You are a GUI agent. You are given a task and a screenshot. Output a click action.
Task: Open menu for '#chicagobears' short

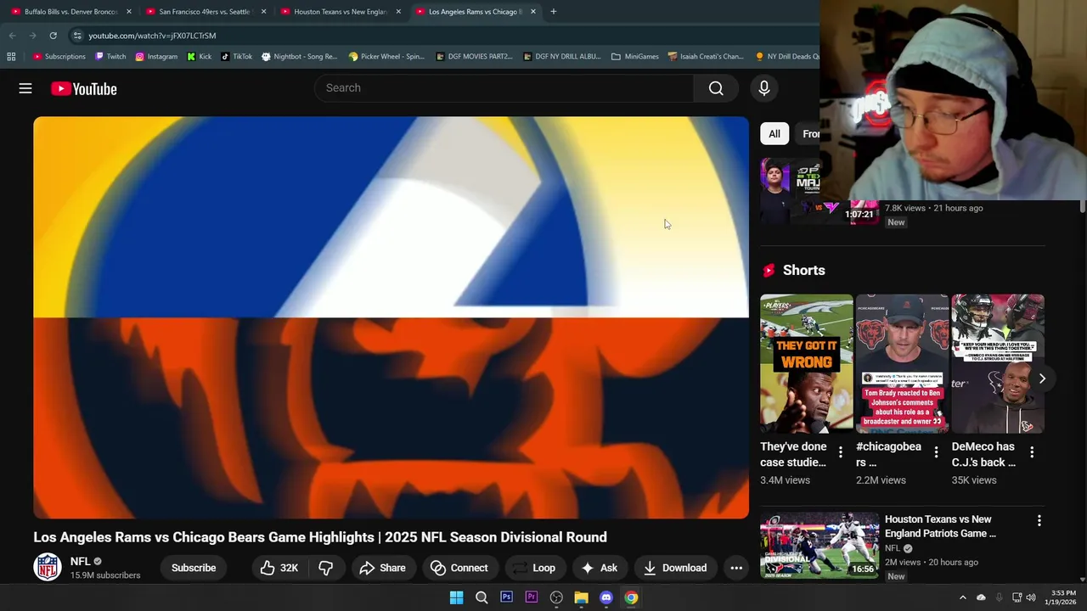(x=936, y=452)
